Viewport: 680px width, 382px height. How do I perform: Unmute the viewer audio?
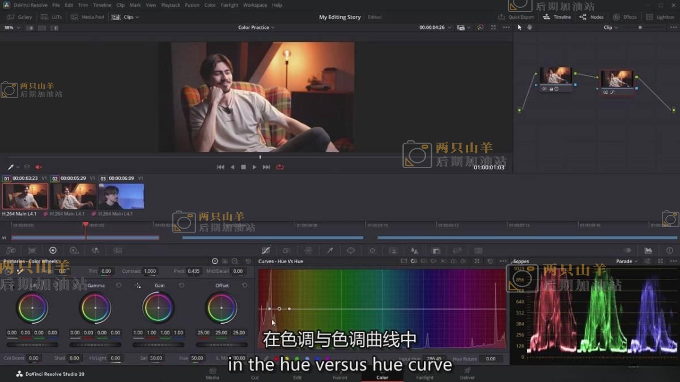(x=39, y=167)
